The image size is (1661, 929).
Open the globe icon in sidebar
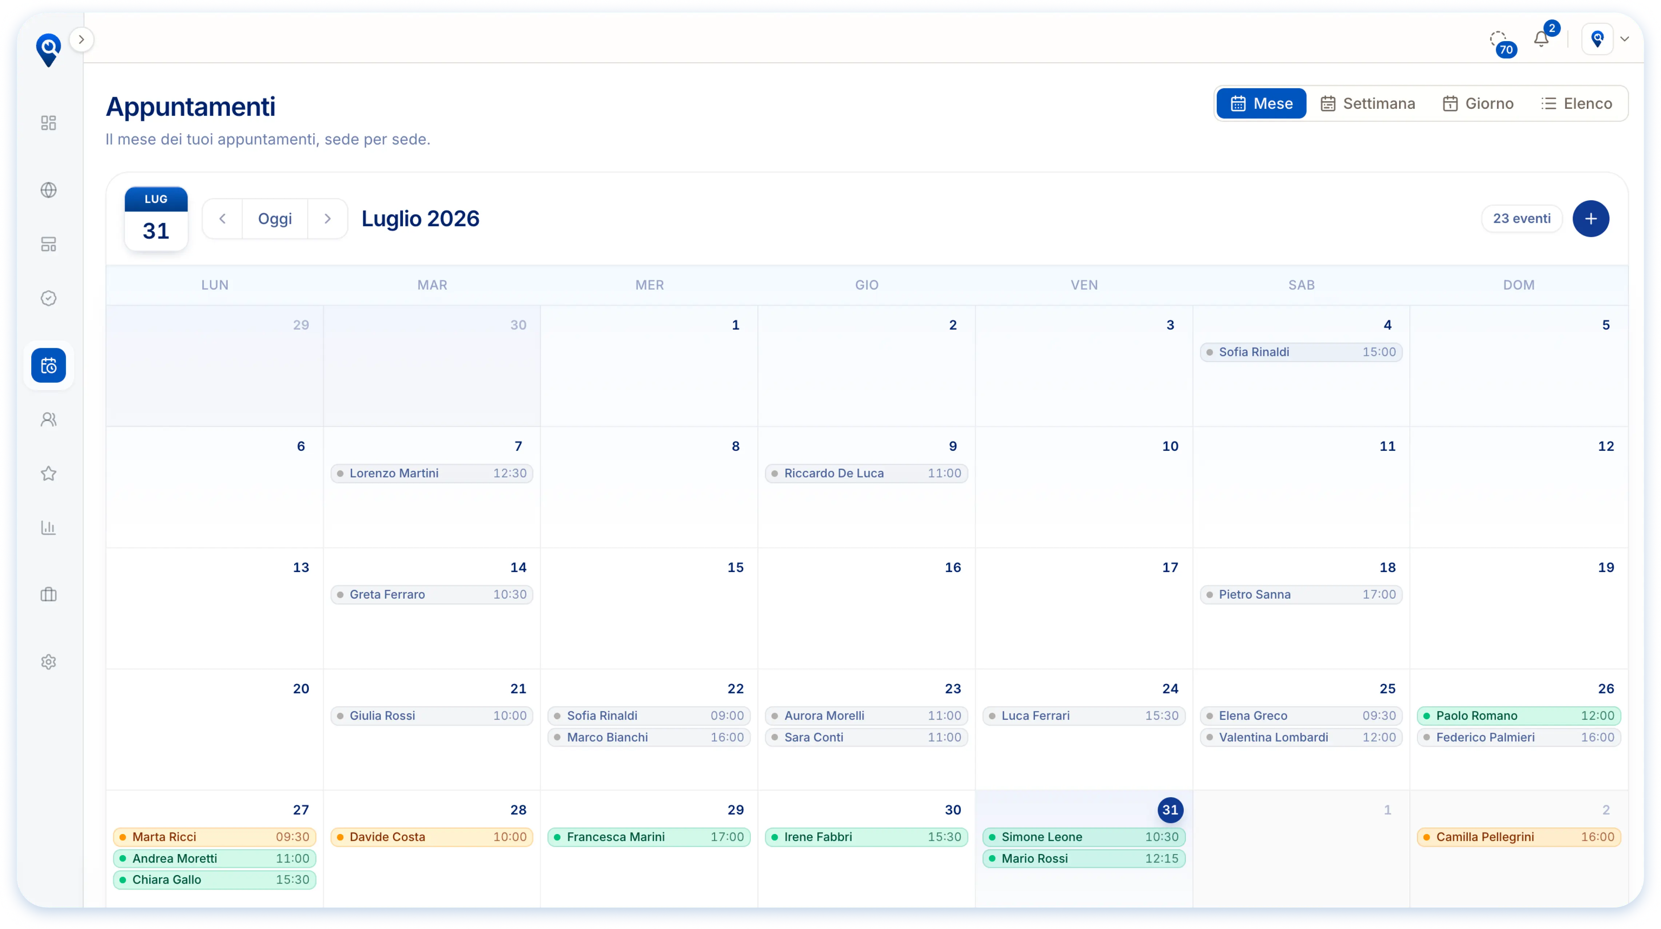point(48,190)
